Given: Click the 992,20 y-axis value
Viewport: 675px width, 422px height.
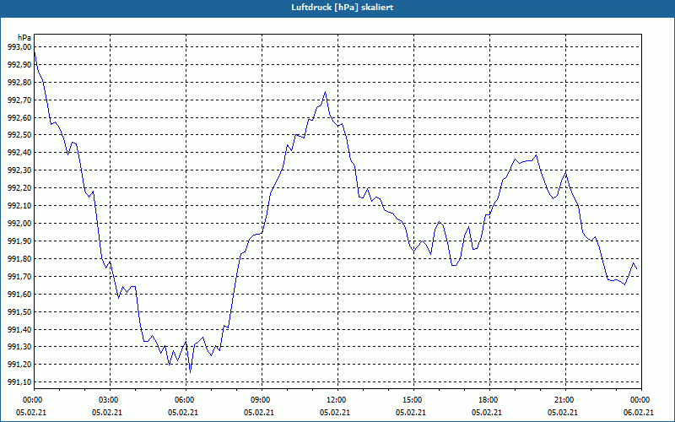Looking at the screenshot, I should point(19,188).
